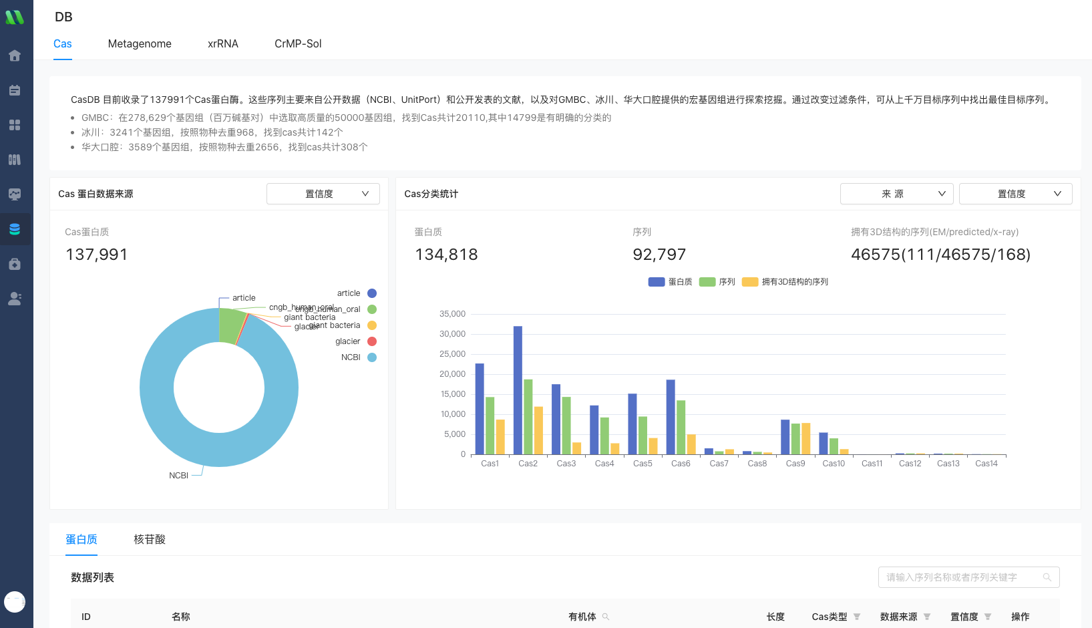Viewport: 1092px width, 628px height.
Task: Toggle 拥有3D结构的序列 legend item
Action: (x=785, y=282)
